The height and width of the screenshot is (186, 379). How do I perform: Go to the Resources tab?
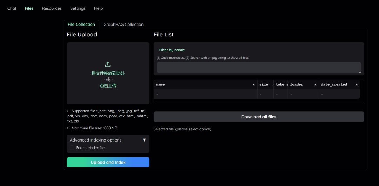click(x=52, y=8)
